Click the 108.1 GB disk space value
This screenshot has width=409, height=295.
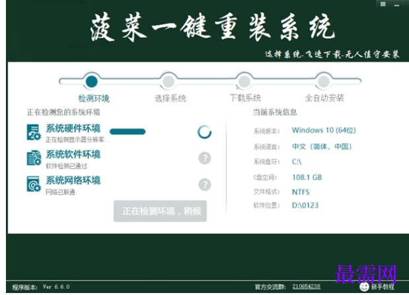[x=307, y=177]
